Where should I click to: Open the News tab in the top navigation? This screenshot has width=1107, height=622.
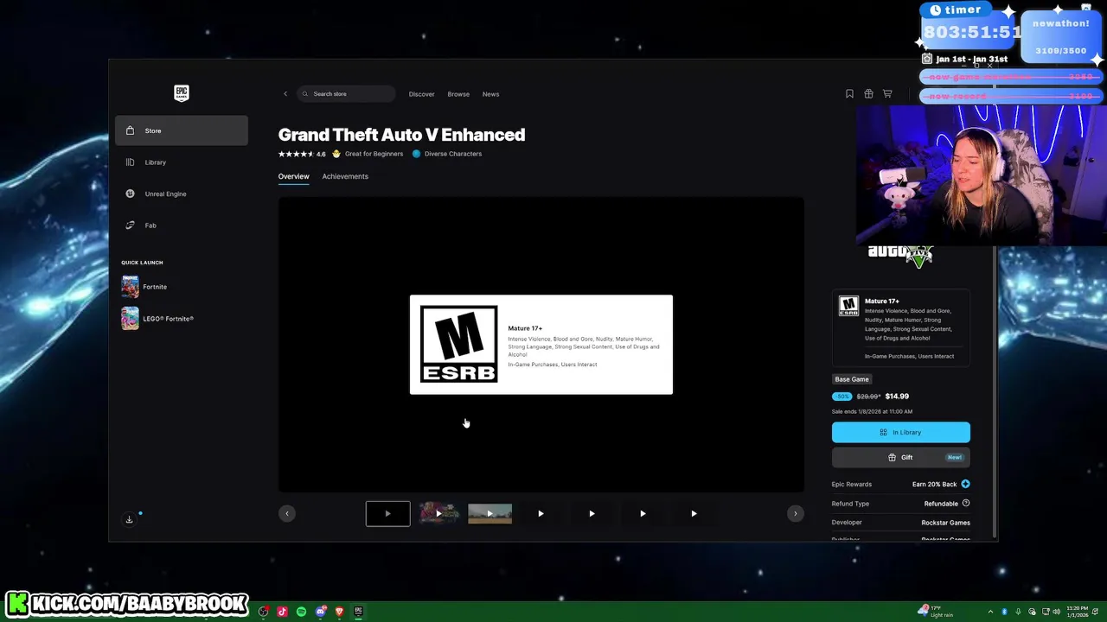pos(490,94)
